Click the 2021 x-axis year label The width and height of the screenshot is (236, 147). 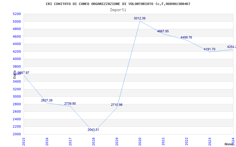[163, 142]
